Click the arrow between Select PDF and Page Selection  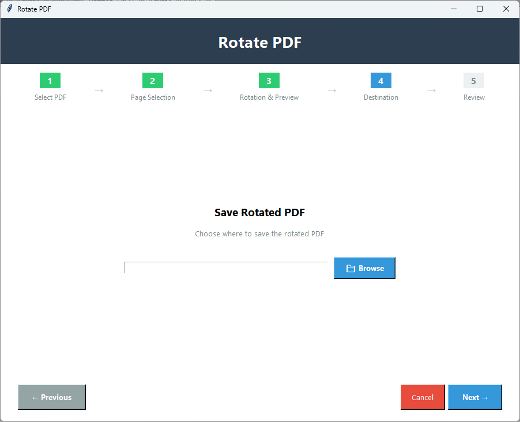[99, 91]
